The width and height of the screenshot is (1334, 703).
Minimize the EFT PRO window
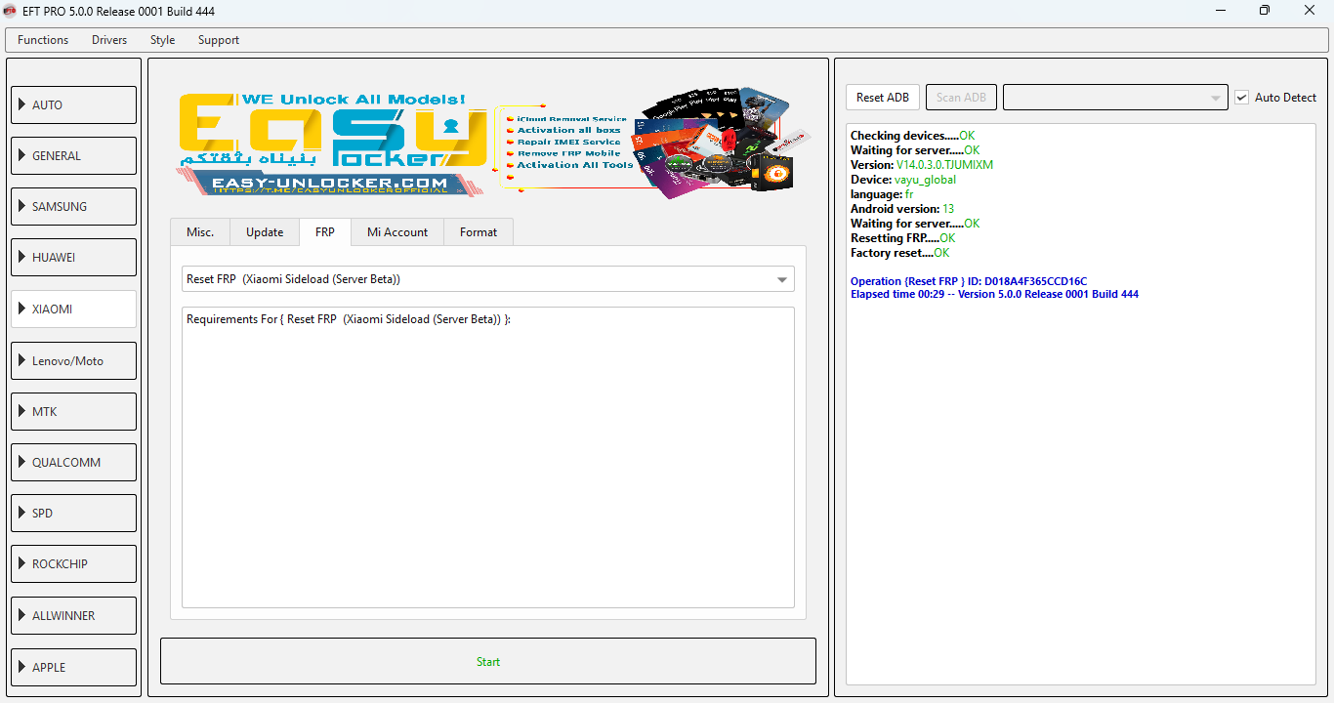click(x=1220, y=11)
